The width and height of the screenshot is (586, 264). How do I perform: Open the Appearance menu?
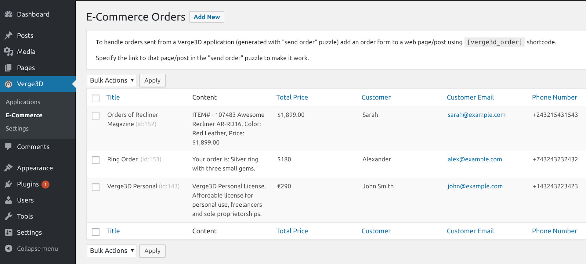pos(35,168)
